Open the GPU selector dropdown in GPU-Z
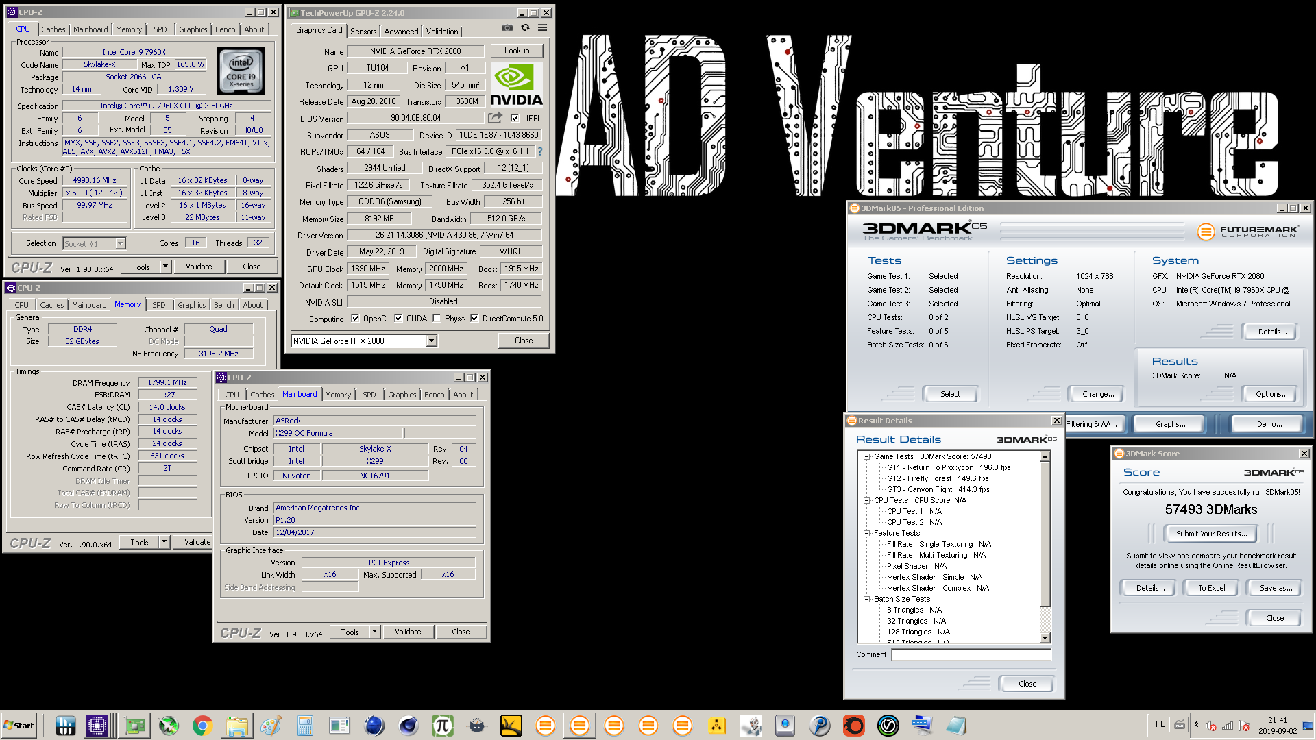The height and width of the screenshot is (740, 1316). tap(431, 341)
